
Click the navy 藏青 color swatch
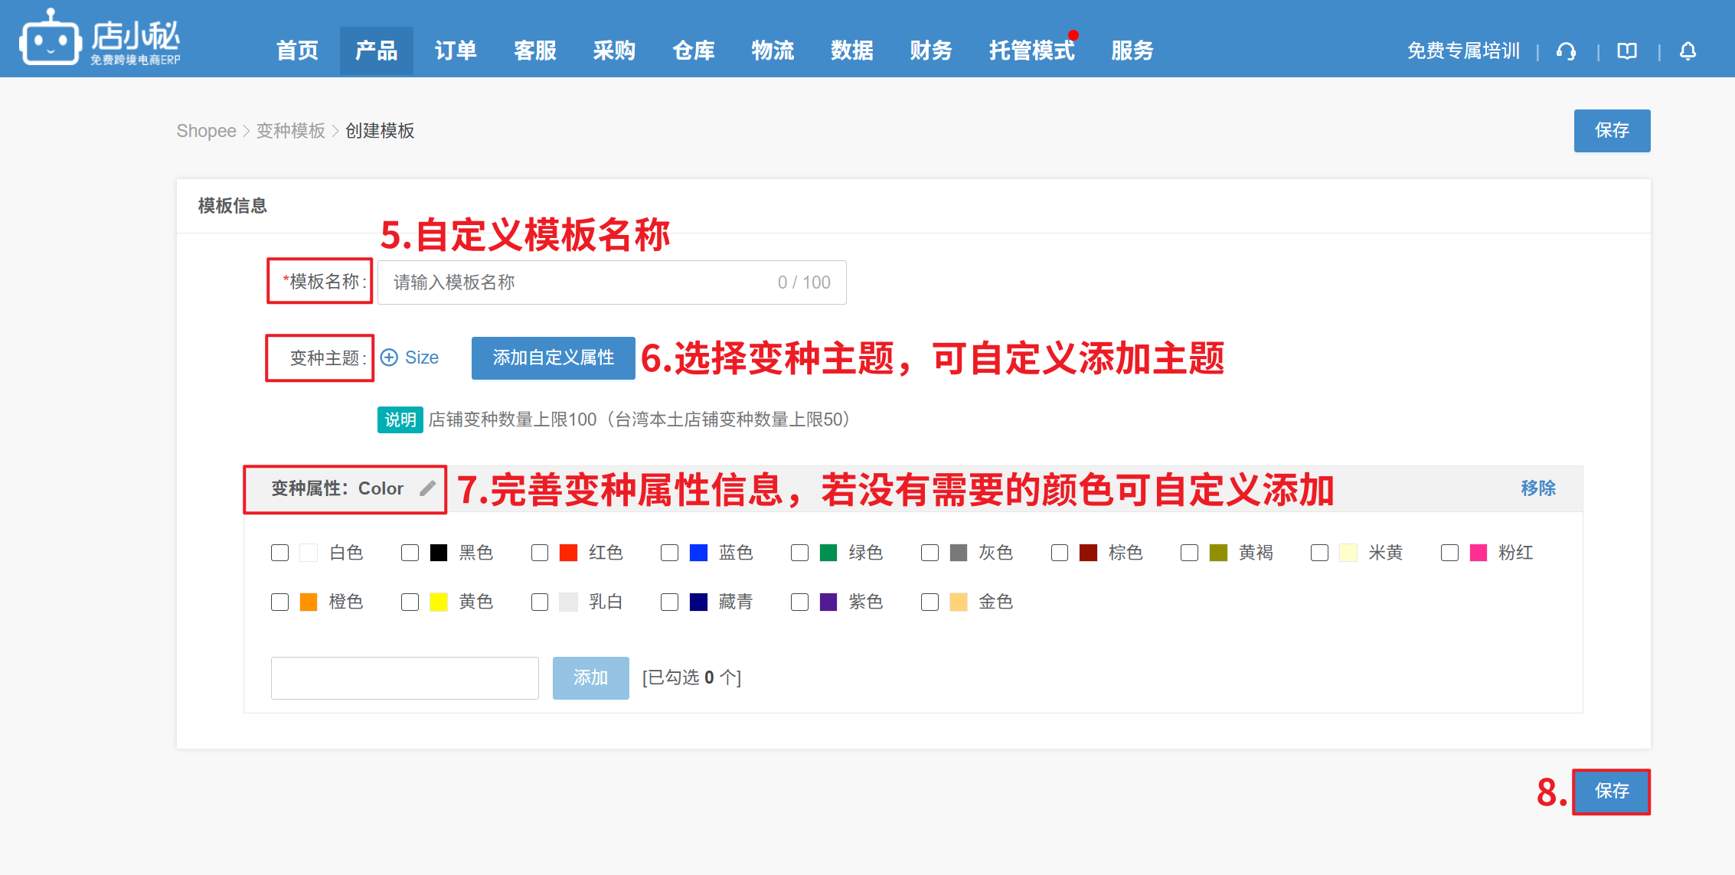point(698,602)
